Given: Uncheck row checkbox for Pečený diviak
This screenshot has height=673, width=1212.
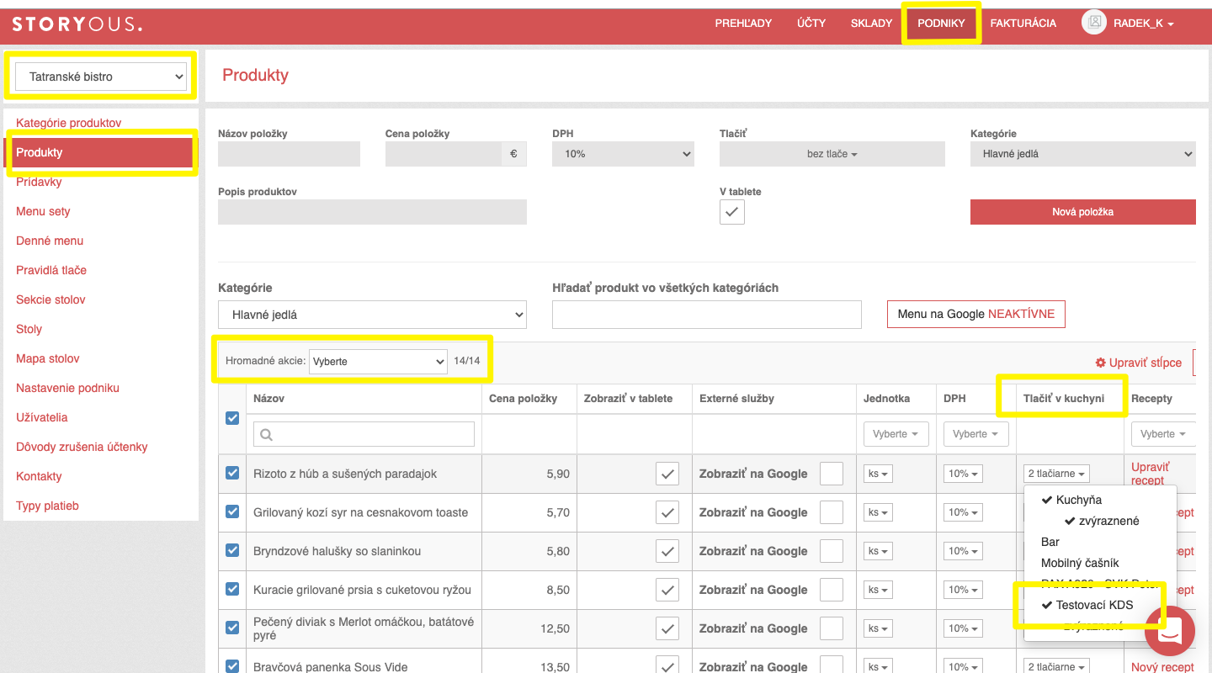Looking at the screenshot, I should point(232,628).
